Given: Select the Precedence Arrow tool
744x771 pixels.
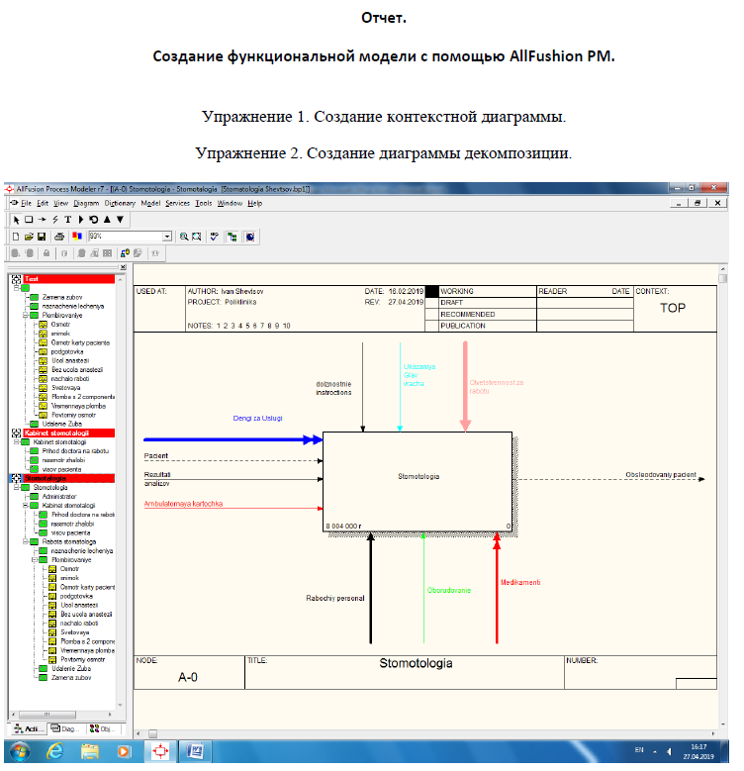Looking at the screenshot, I should tap(43, 220).
